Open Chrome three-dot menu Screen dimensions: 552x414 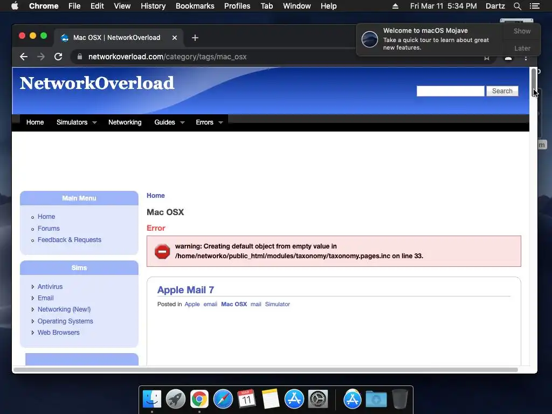(526, 58)
